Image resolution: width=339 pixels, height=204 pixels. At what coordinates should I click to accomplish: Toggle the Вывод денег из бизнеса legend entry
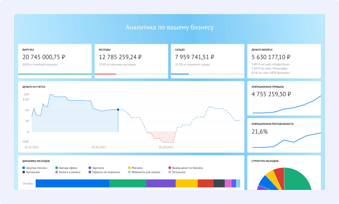(x=186, y=168)
